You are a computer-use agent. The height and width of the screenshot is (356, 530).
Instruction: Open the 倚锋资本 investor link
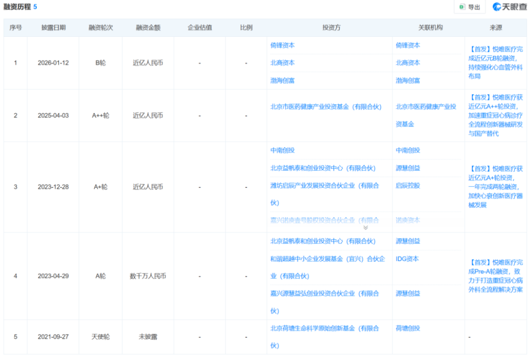tap(282, 45)
